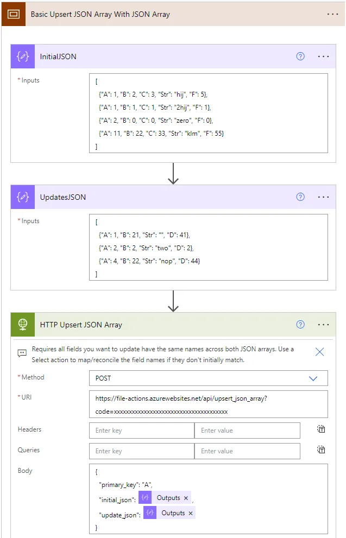This screenshot has height=538, width=346.
Task: Collapse the UpdatesJSON action card
Action: pos(163,197)
